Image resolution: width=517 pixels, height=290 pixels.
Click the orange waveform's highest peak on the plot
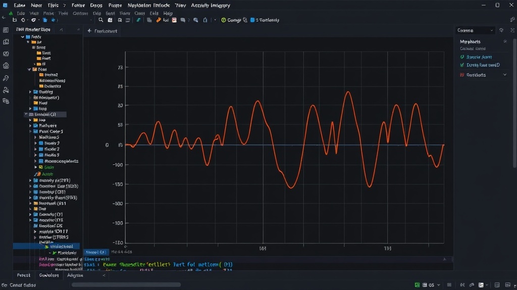(x=348, y=92)
